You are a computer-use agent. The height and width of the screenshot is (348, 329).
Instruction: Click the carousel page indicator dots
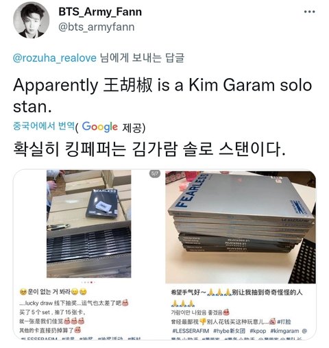tap(89, 282)
